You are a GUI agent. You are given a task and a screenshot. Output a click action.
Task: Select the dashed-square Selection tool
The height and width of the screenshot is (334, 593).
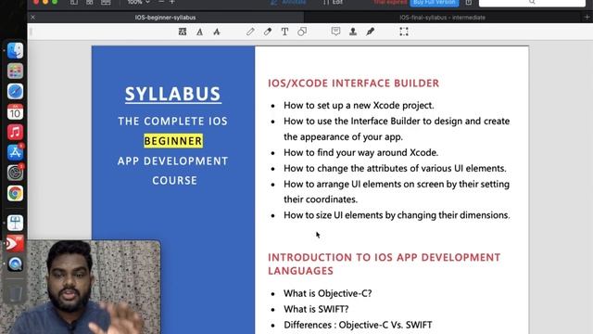(x=404, y=32)
